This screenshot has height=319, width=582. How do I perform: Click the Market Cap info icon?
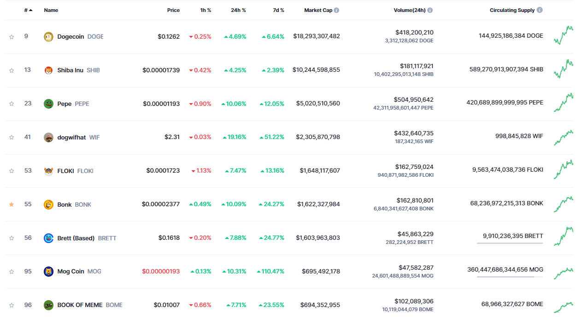point(336,10)
